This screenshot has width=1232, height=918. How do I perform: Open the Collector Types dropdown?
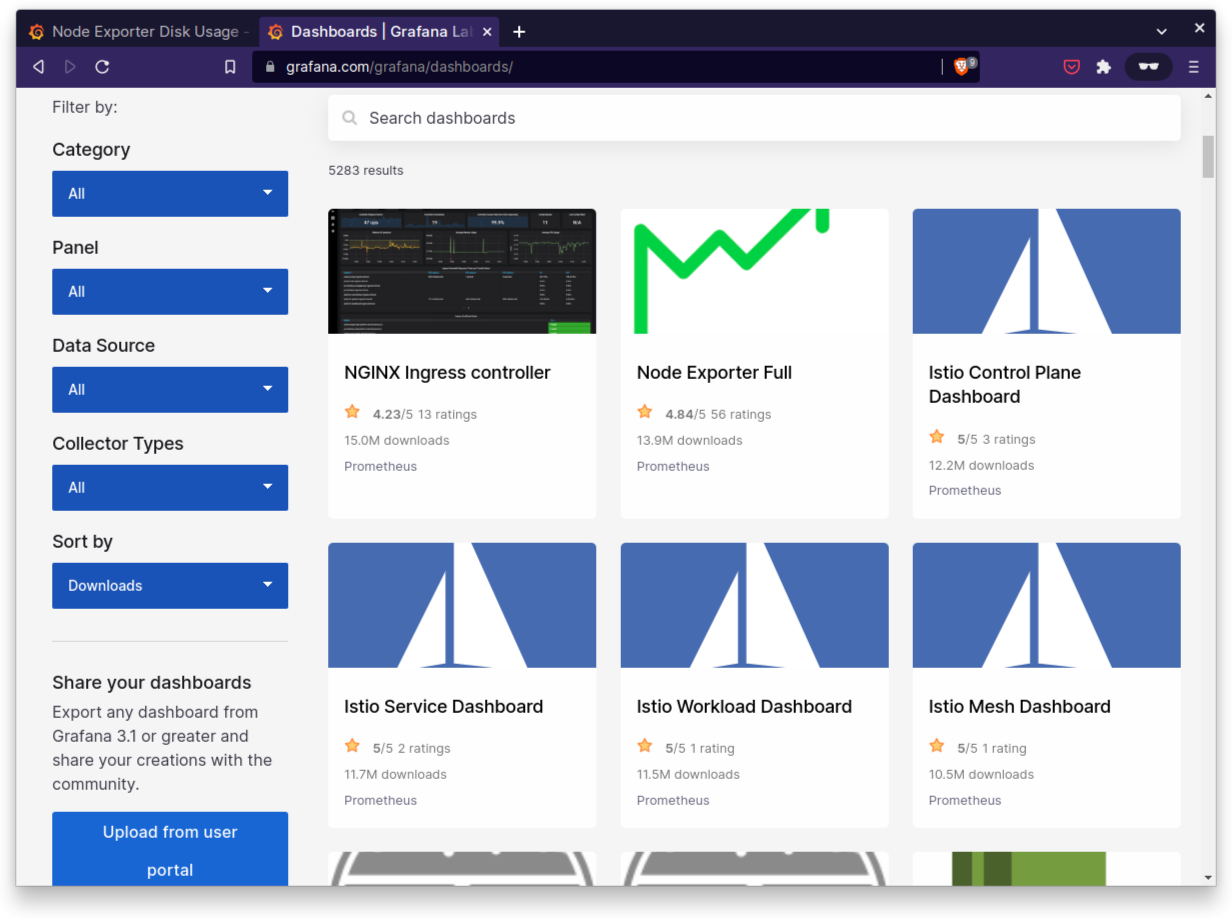pyautogui.click(x=170, y=487)
